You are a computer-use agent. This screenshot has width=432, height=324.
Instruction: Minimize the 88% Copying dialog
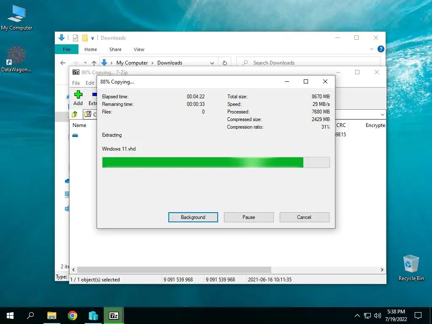[x=287, y=81]
